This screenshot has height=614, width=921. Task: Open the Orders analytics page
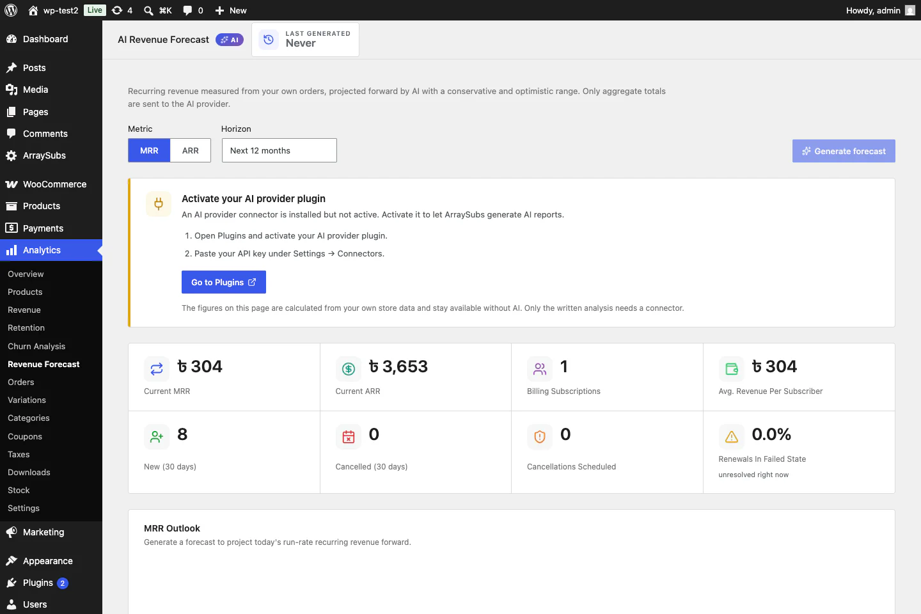[21, 382]
